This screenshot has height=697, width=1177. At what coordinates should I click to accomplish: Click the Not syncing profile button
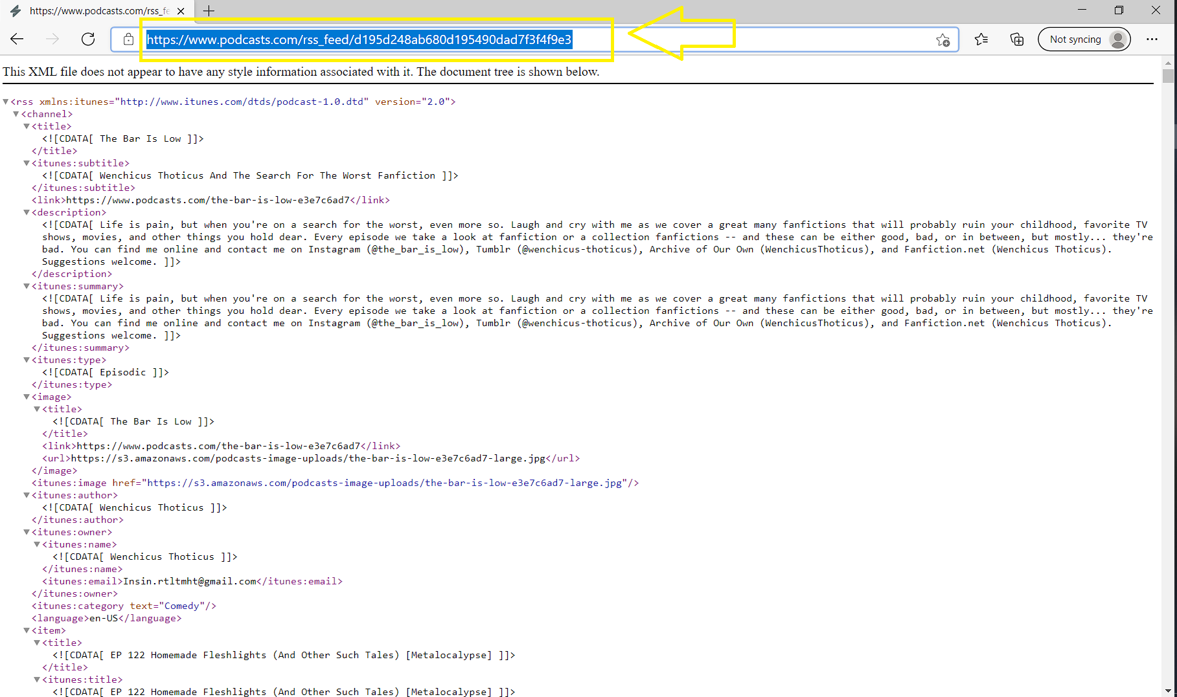pyautogui.click(x=1084, y=39)
